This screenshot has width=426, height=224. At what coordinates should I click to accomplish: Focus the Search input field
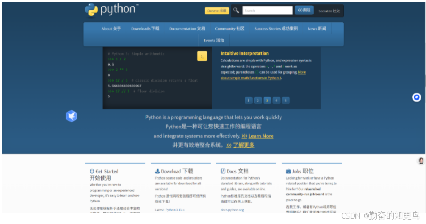(267, 11)
